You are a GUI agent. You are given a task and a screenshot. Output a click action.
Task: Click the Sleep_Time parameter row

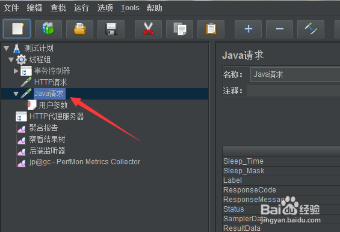click(x=282, y=161)
